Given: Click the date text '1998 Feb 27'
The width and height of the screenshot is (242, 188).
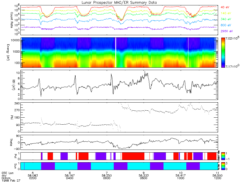Looking at the screenshot, I should pos(11,180).
